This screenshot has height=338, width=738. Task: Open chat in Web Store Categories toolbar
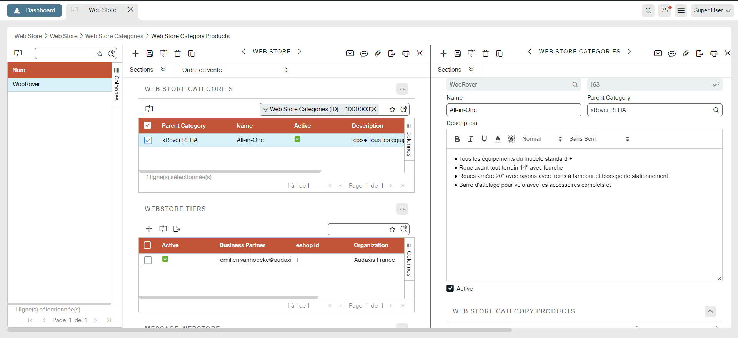coord(672,53)
